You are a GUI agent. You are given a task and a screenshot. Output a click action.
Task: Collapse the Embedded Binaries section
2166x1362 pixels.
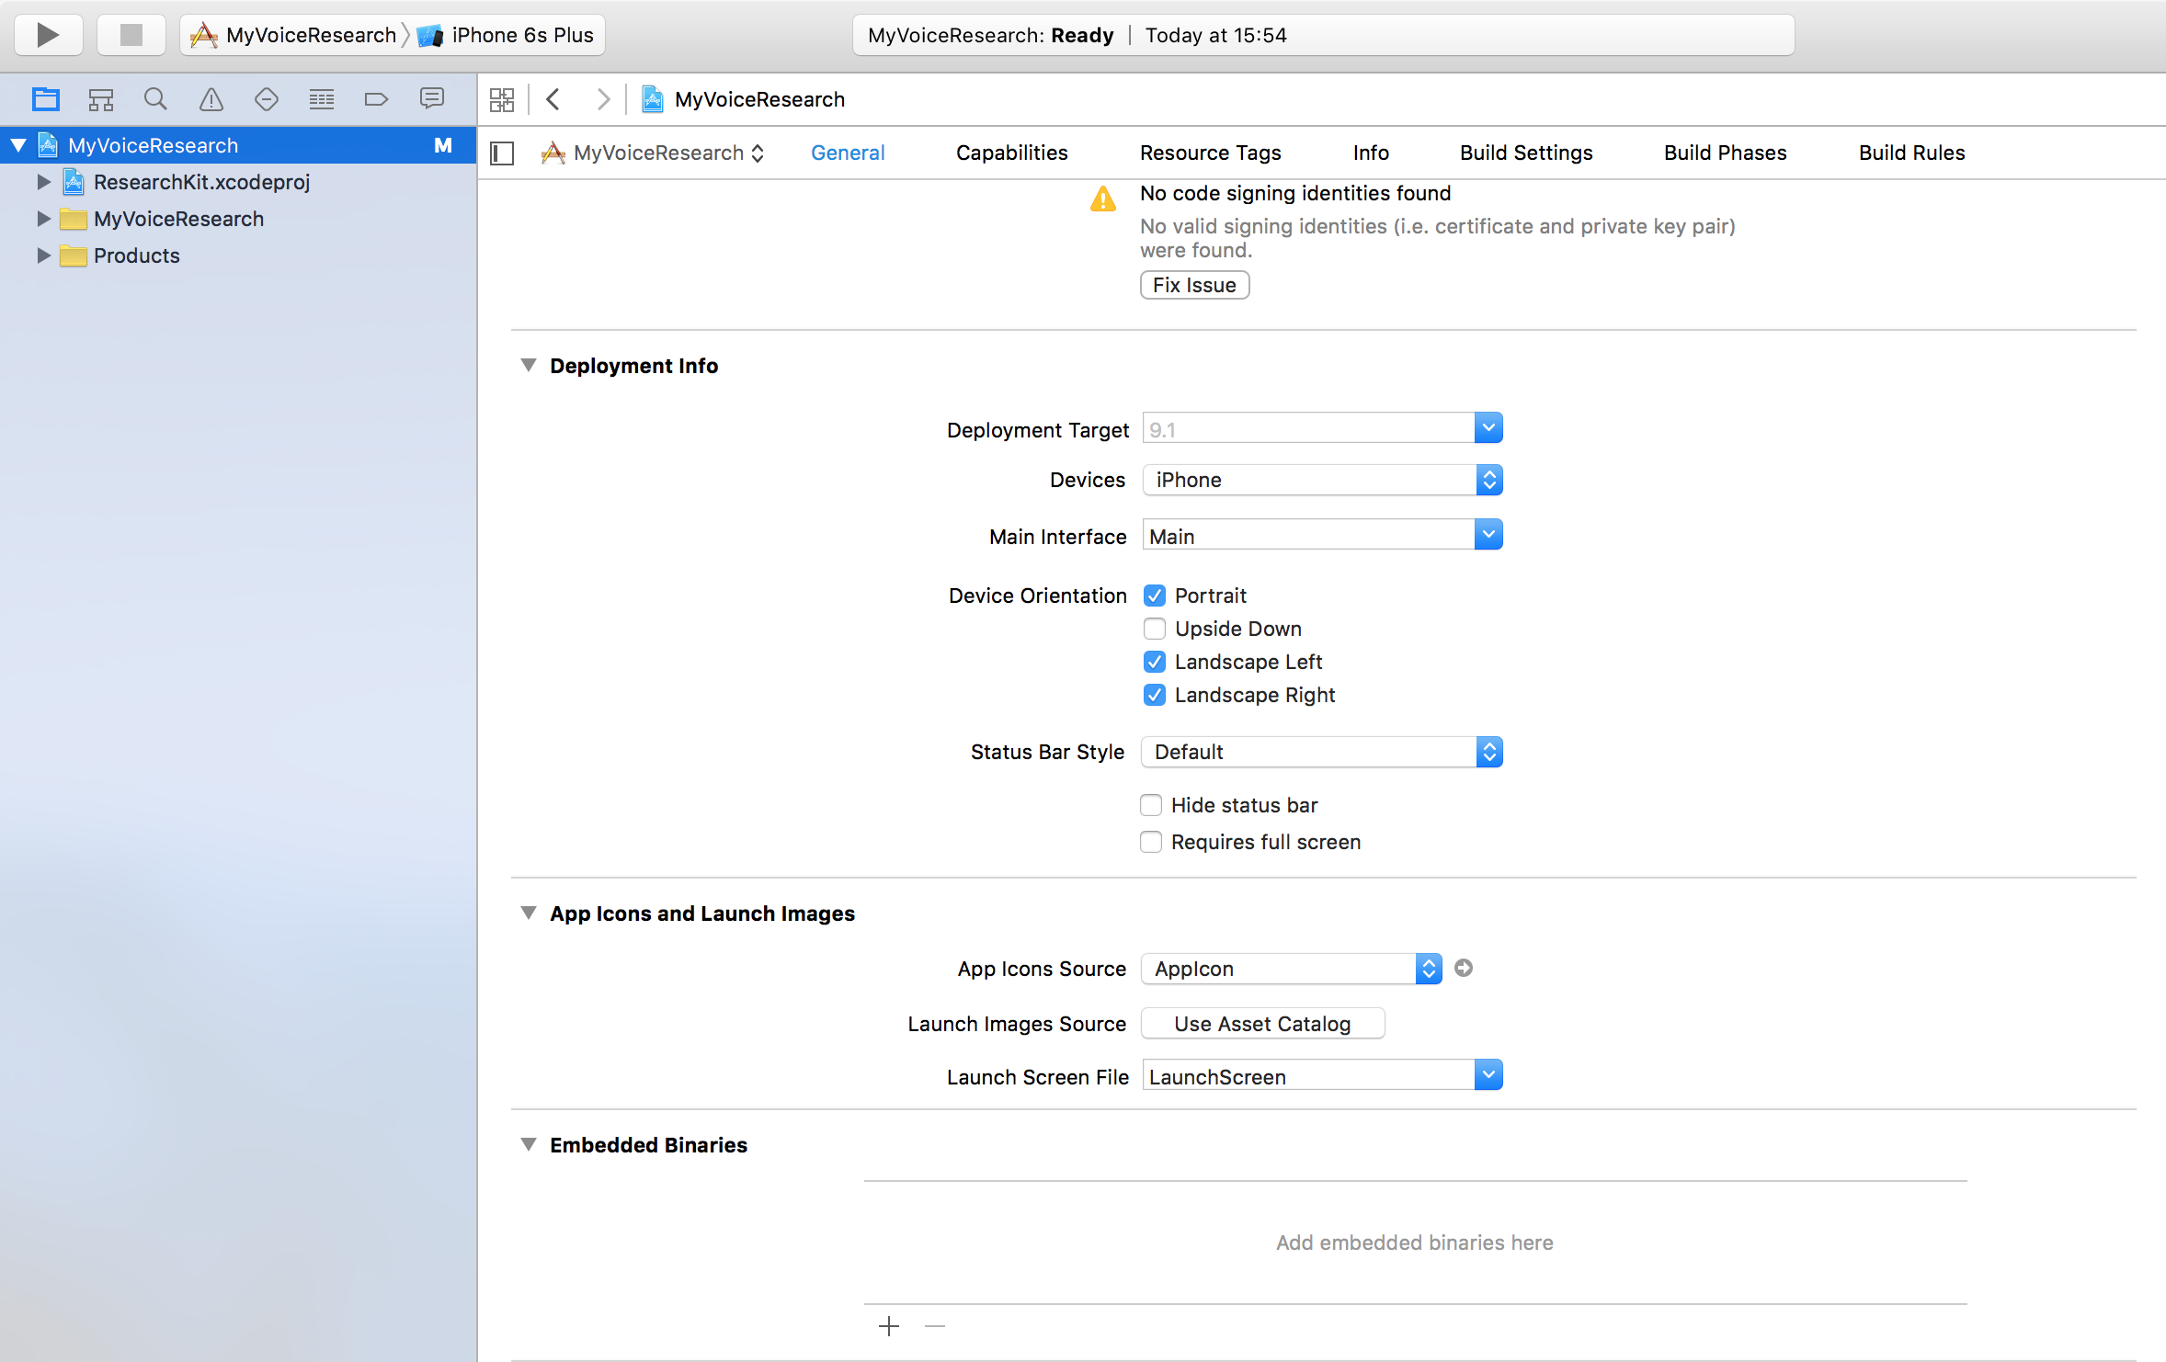pyautogui.click(x=529, y=1144)
